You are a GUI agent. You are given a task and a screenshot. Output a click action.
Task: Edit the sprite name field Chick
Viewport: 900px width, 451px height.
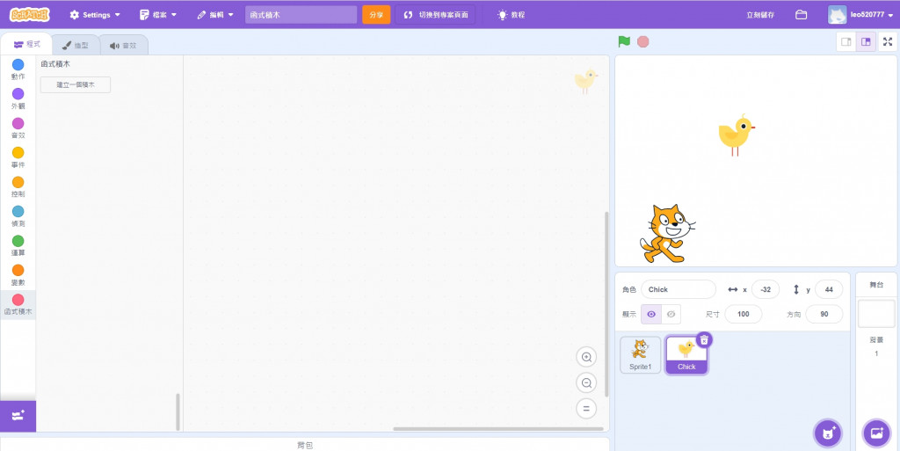[x=679, y=289]
